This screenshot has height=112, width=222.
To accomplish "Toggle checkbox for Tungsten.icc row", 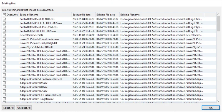I will click(4, 99).
